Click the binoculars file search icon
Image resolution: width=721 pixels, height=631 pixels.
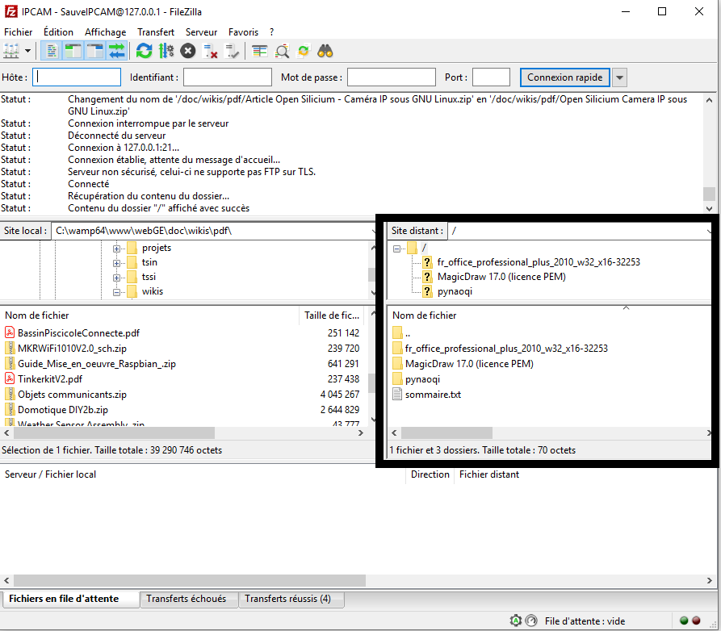coord(325,51)
